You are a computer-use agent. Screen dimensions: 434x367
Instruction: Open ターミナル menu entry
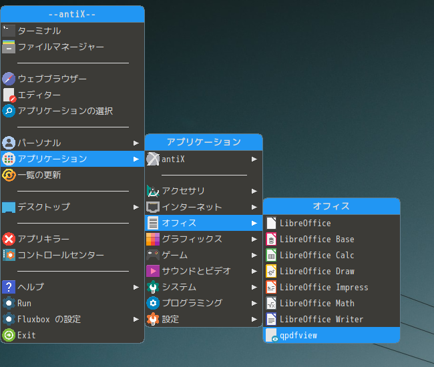[x=73, y=31]
